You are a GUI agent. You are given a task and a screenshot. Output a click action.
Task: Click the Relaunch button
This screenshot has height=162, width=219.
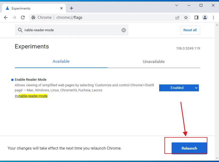click(189, 148)
